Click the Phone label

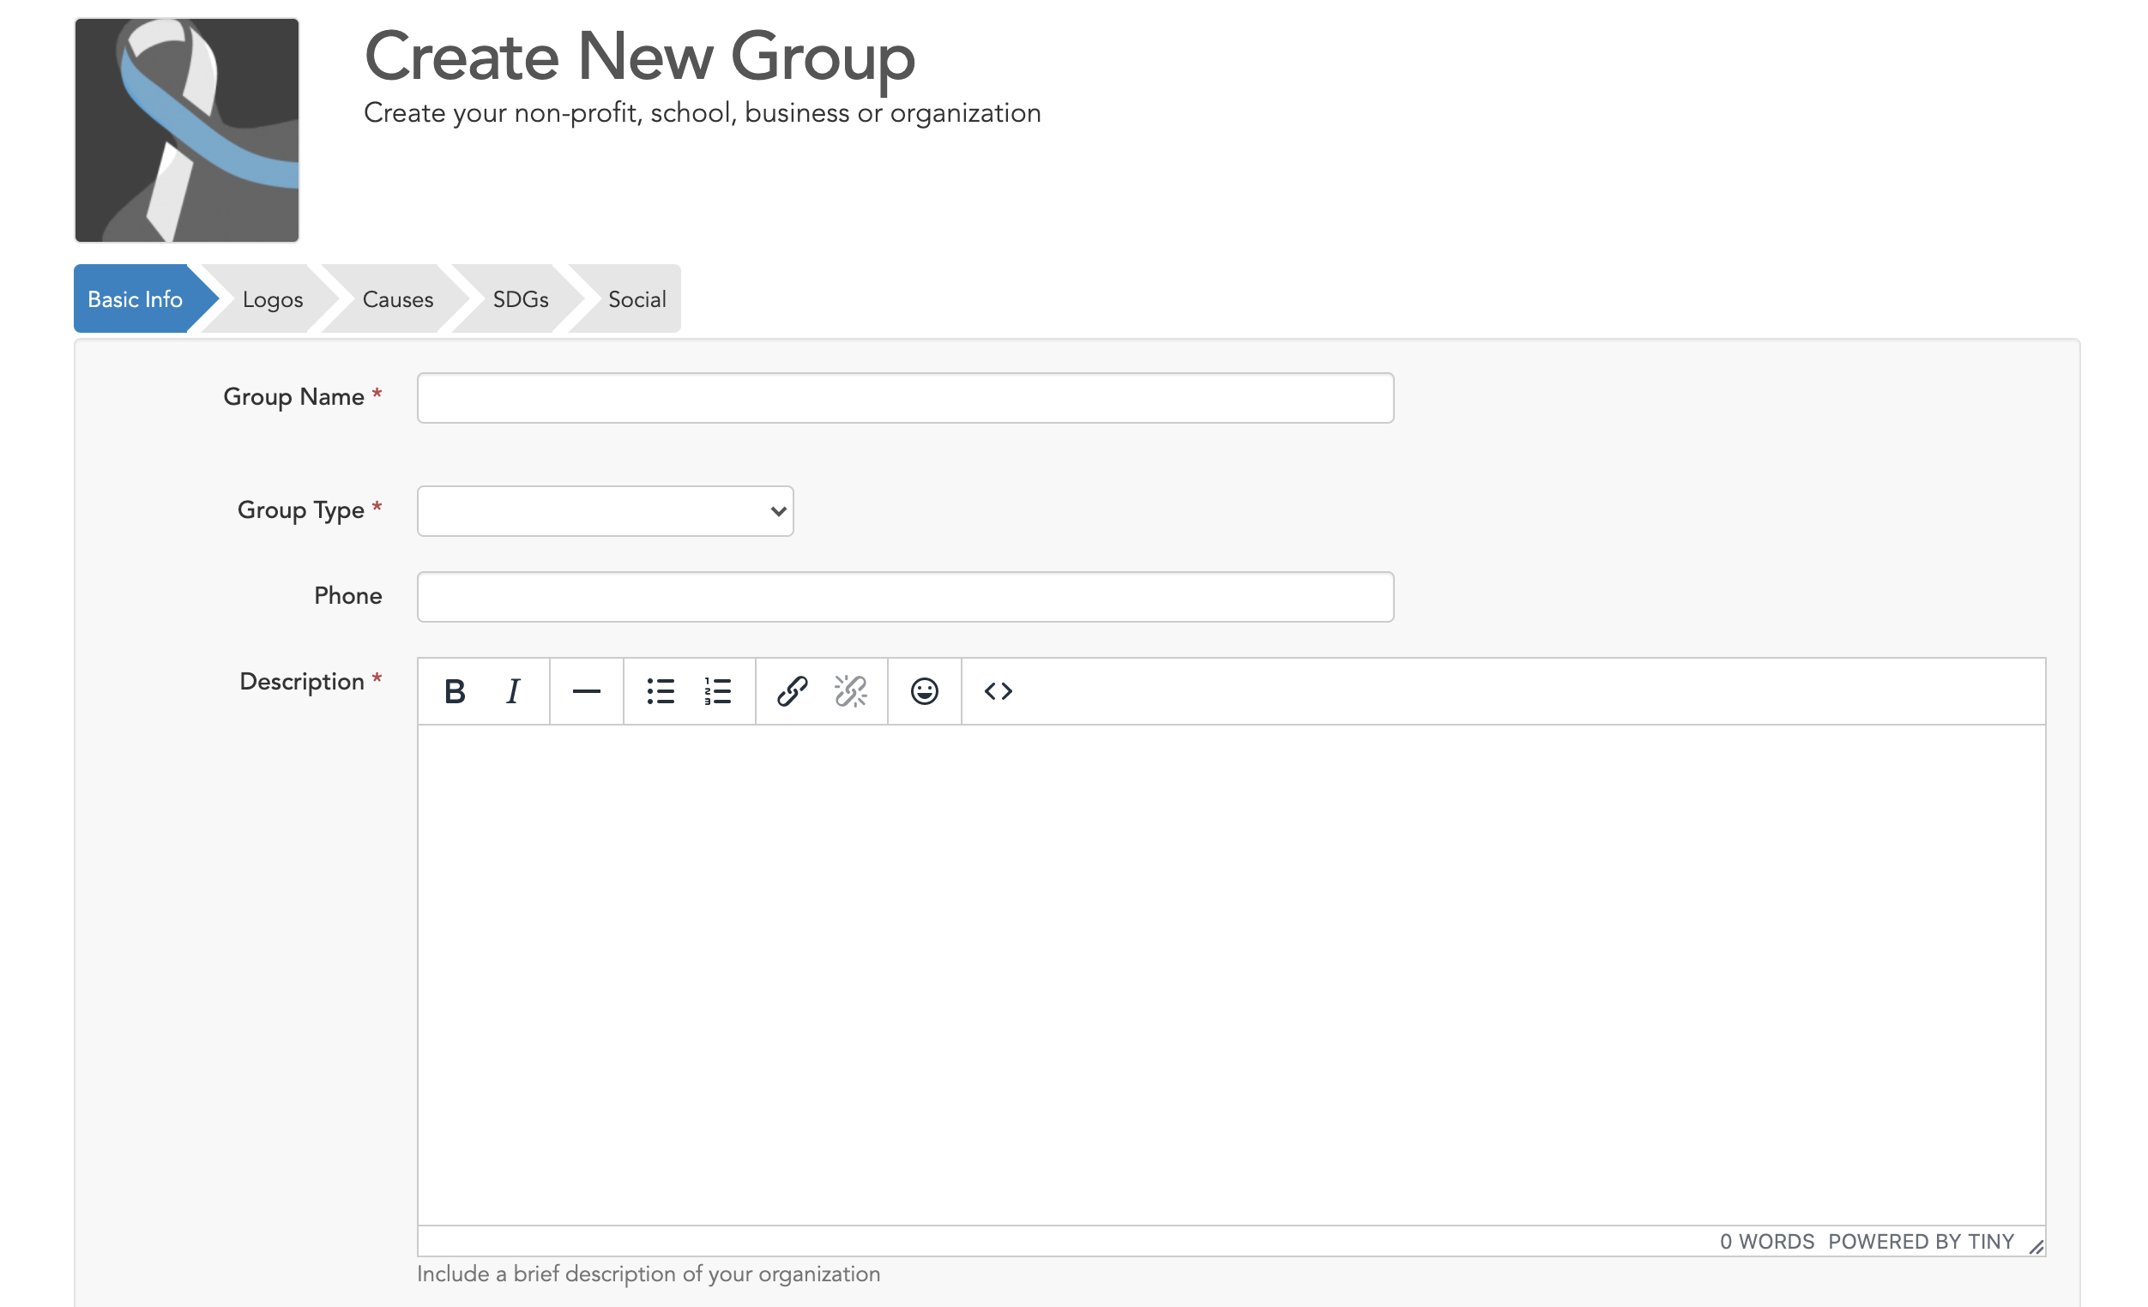point(347,595)
